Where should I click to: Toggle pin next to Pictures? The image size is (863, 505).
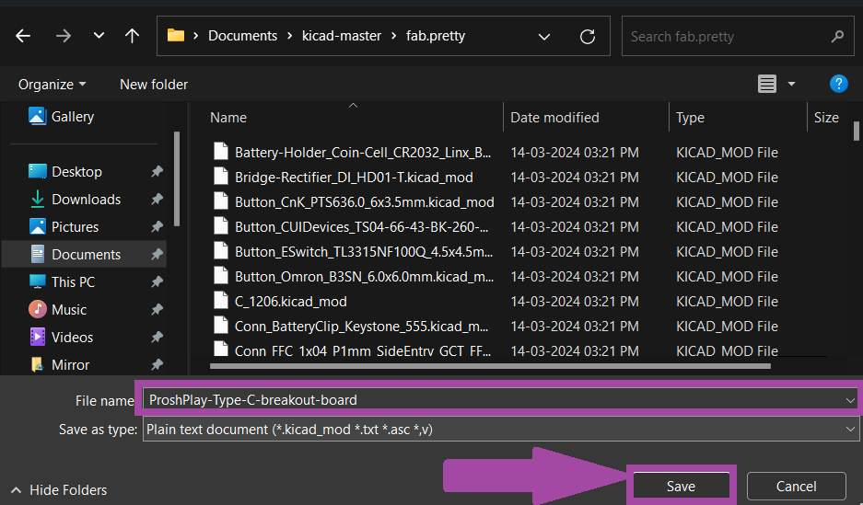pyautogui.click(x=157, y=227)
